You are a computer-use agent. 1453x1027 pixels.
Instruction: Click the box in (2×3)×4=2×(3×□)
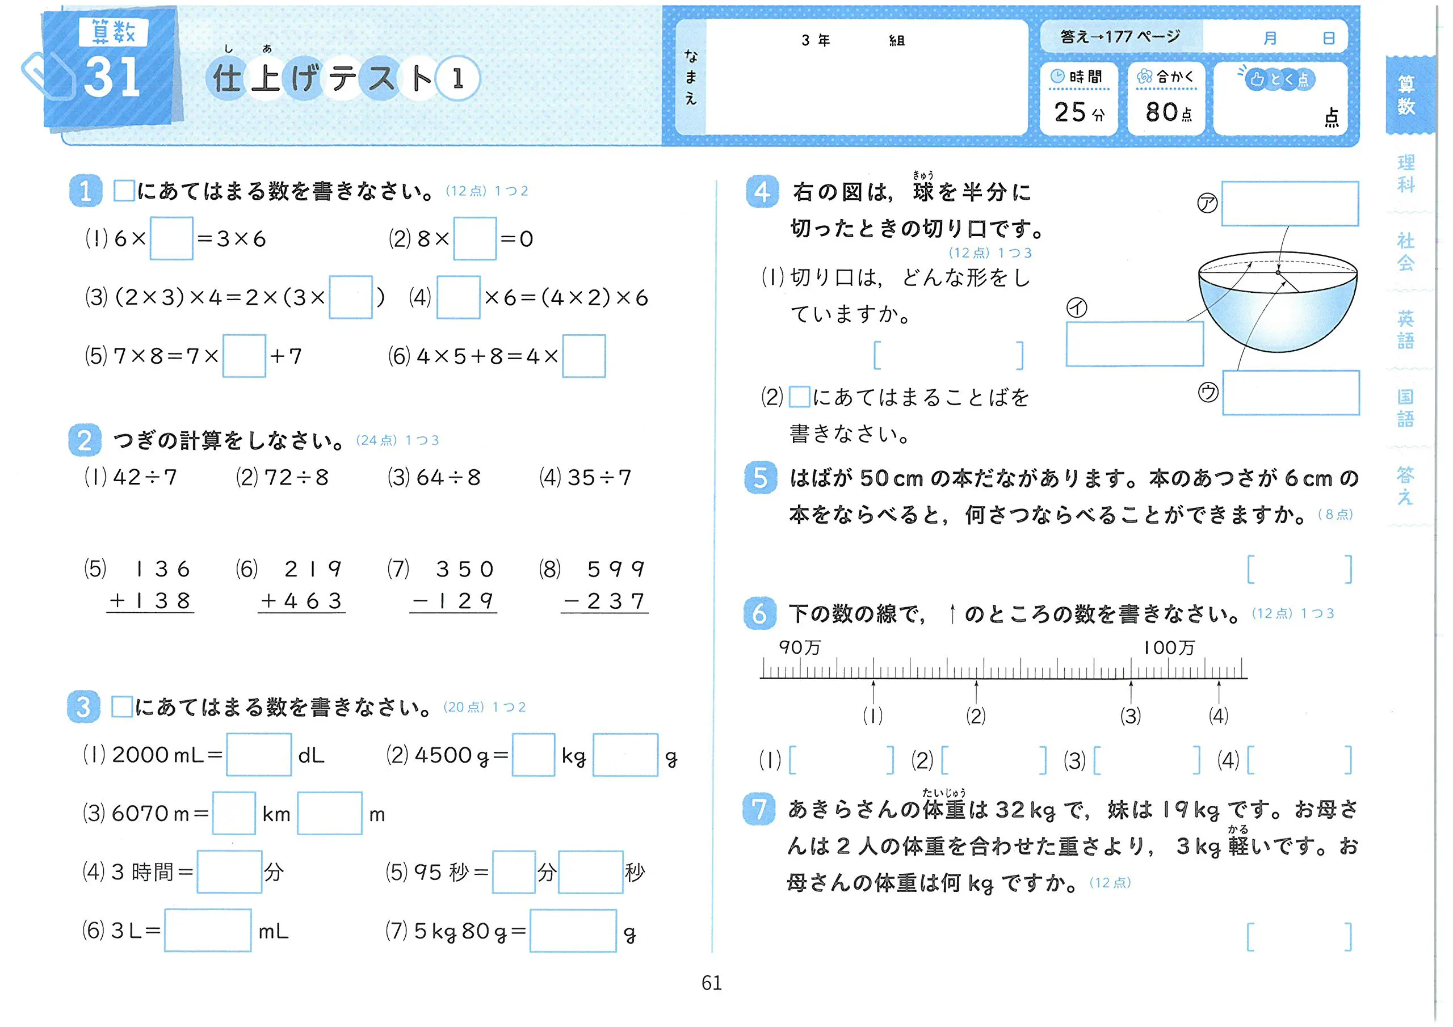[x=351, y=297]
